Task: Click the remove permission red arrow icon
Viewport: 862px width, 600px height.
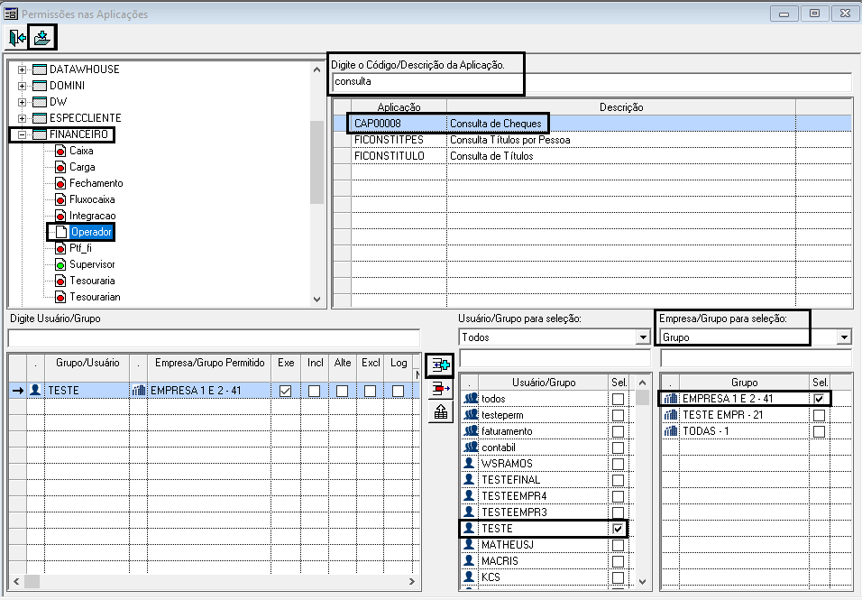Action: (440, 389)
